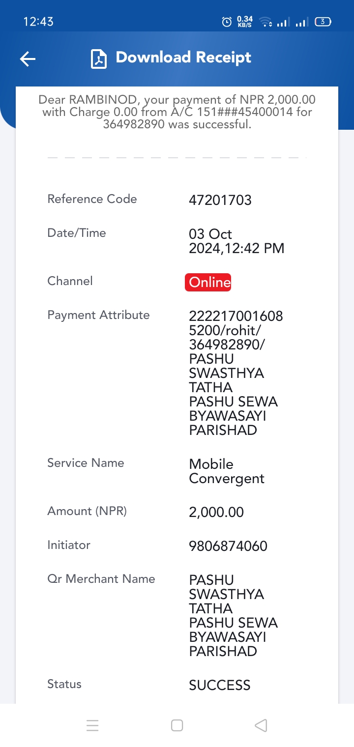The height and width of the screenshot is (747, 354).
Task: Tap the Android home square icon
Action: [x=177, y=725]
